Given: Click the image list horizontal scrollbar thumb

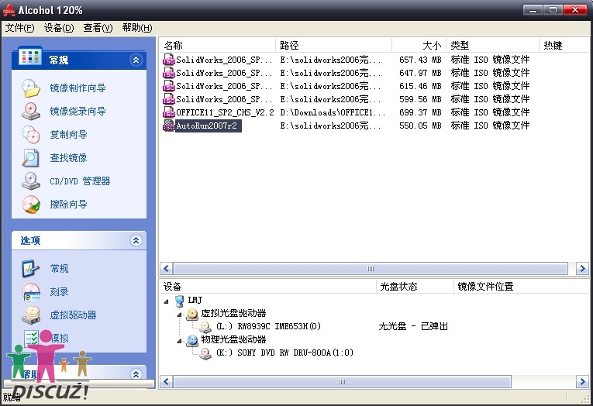Looking at the screenshot, I should [x=371, y=269].
